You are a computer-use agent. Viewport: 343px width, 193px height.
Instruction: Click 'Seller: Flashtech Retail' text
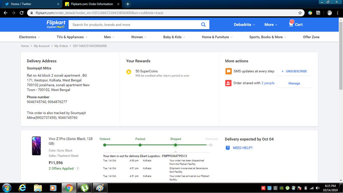point(63,156)
